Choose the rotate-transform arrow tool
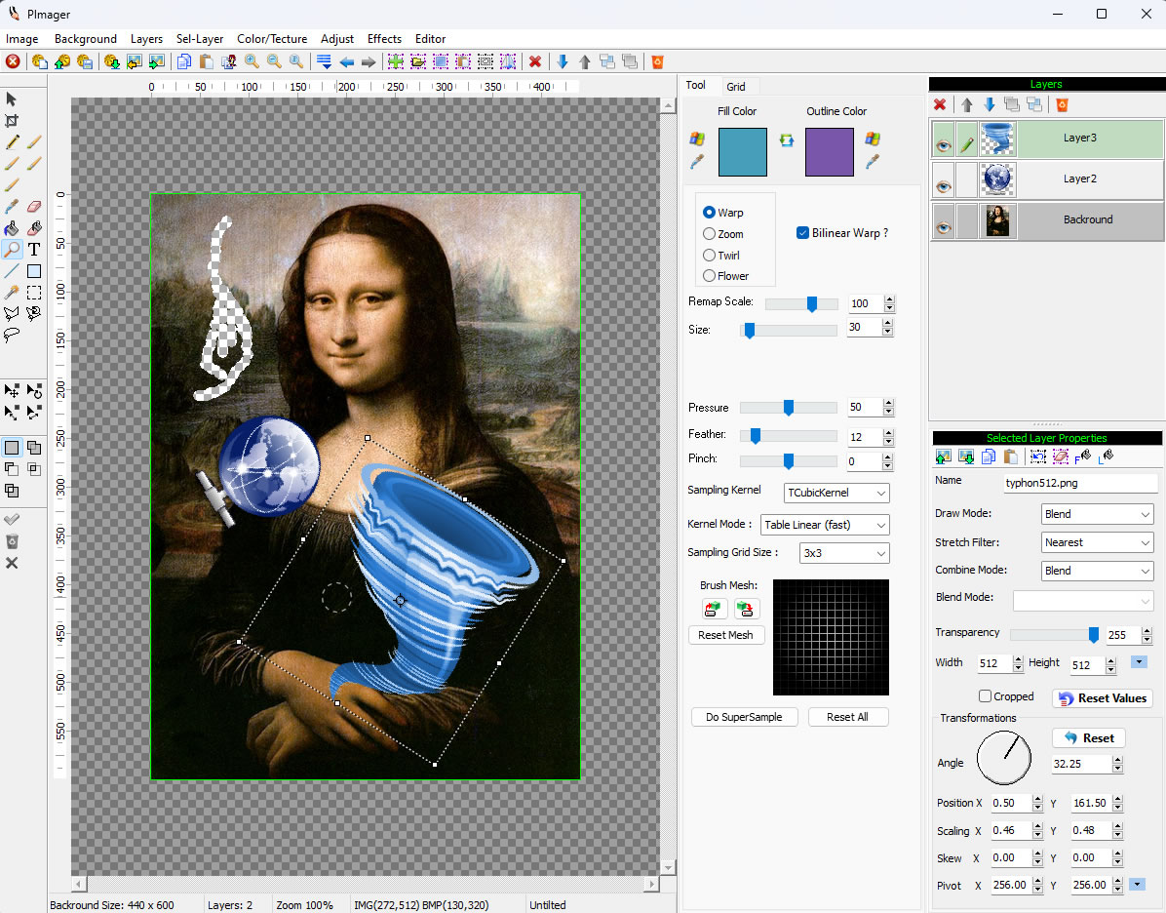The image size is (1166, 913). click(x=34, y=390)
